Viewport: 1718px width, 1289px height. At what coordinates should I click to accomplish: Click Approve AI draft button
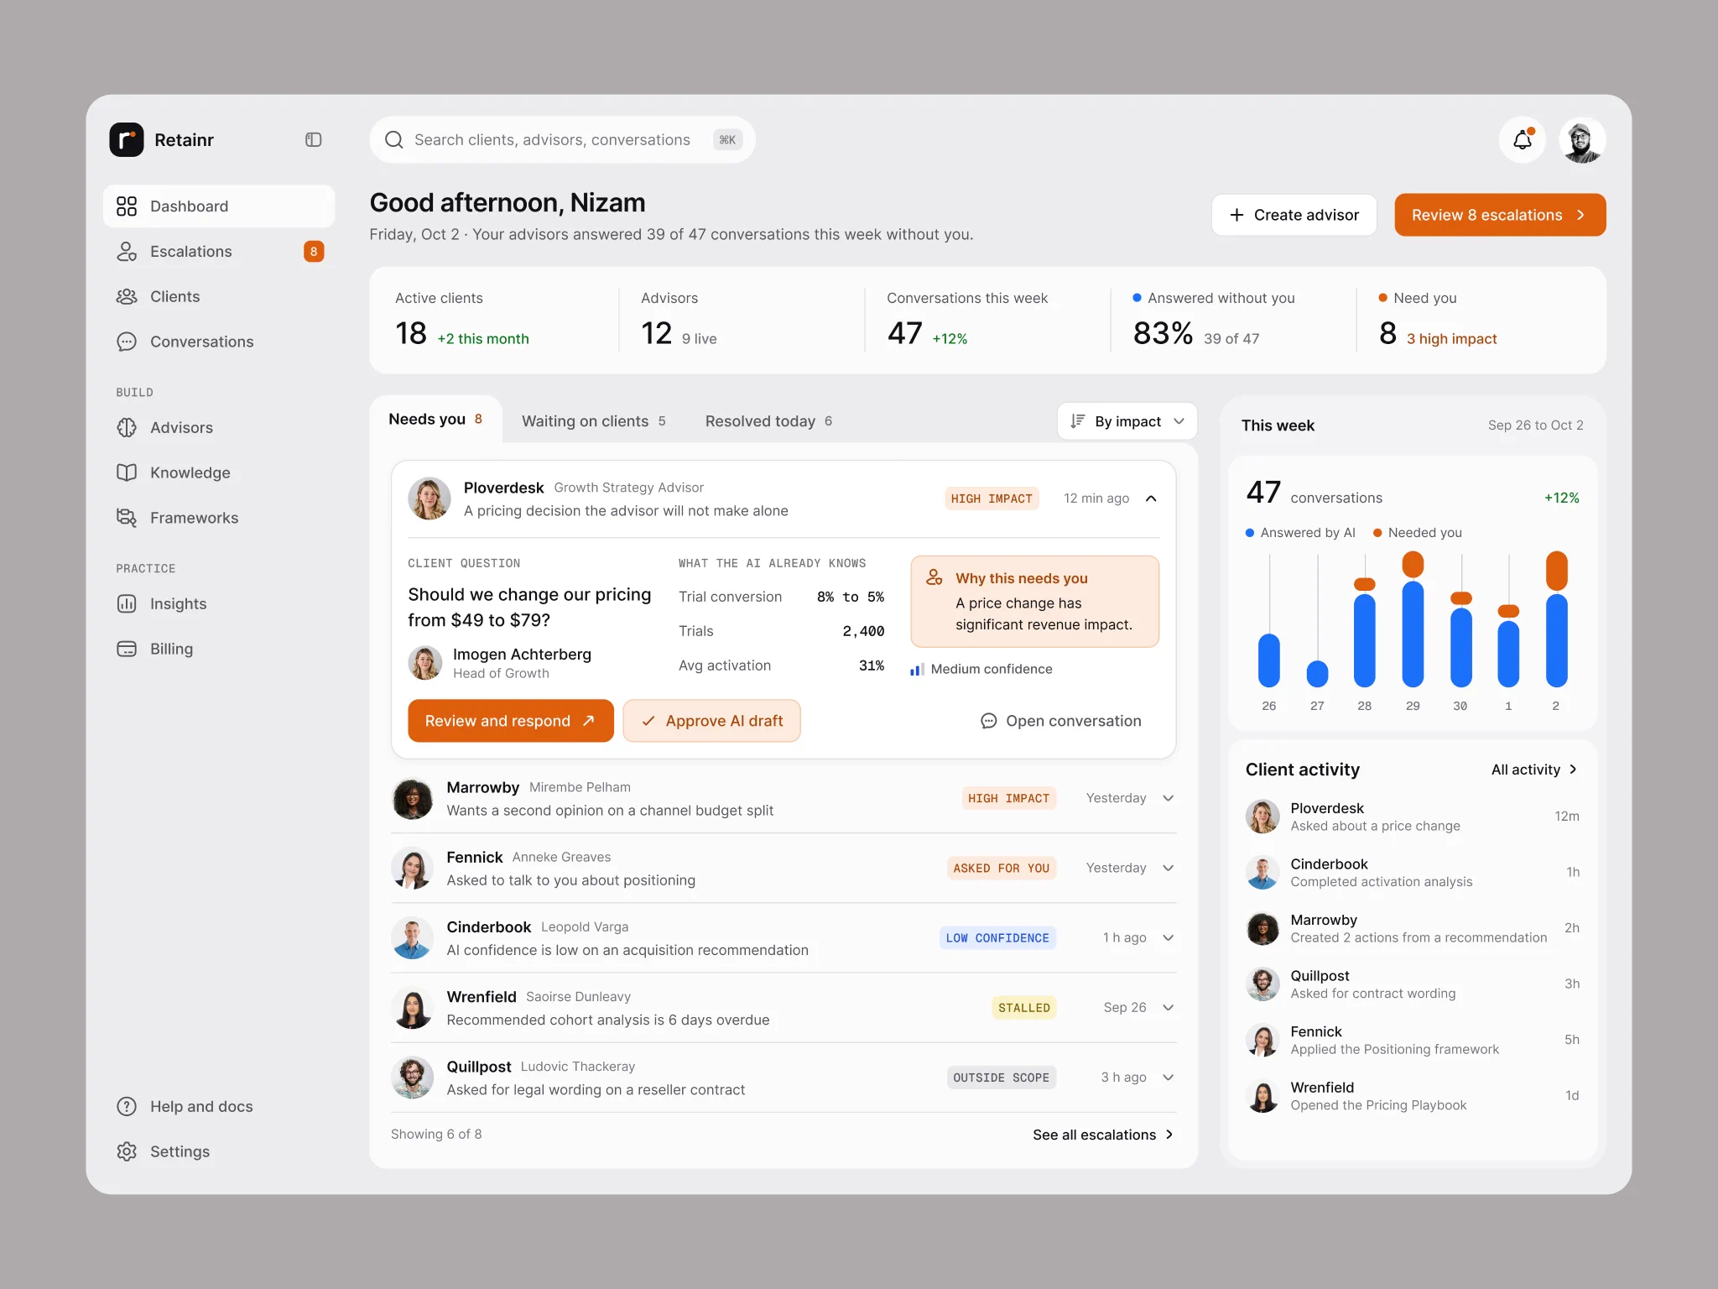coord(711,722)
